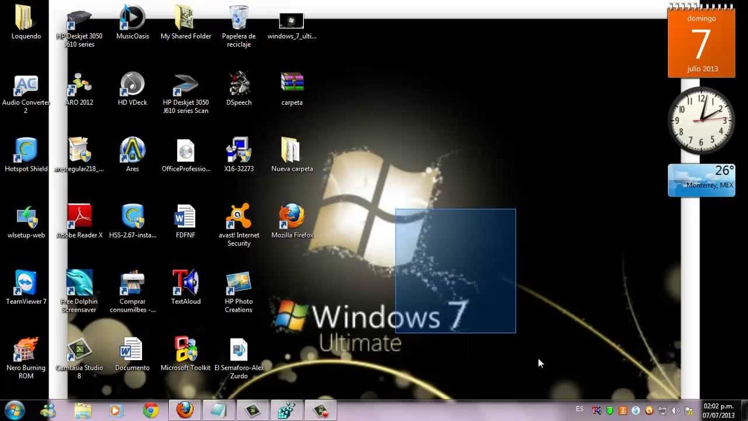The height and width of the screenshot is (421, 748).
Task: Switch to the Camtasia Studio taskbar button
Action: [x=252, y=410]
